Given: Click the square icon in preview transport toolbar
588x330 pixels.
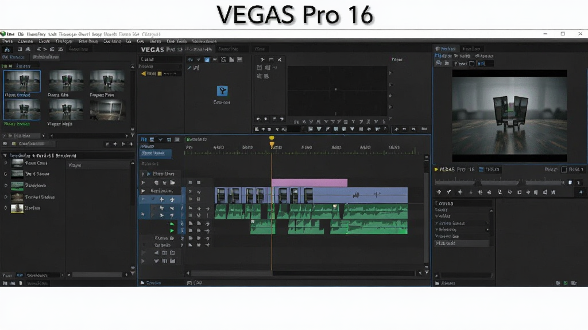Looking at the screenshot, I should (519, 192).
